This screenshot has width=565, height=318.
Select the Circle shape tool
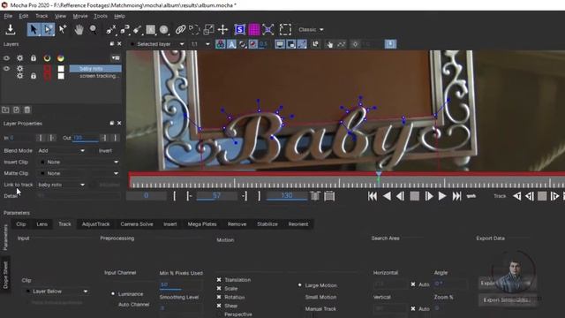pos(164,29)
